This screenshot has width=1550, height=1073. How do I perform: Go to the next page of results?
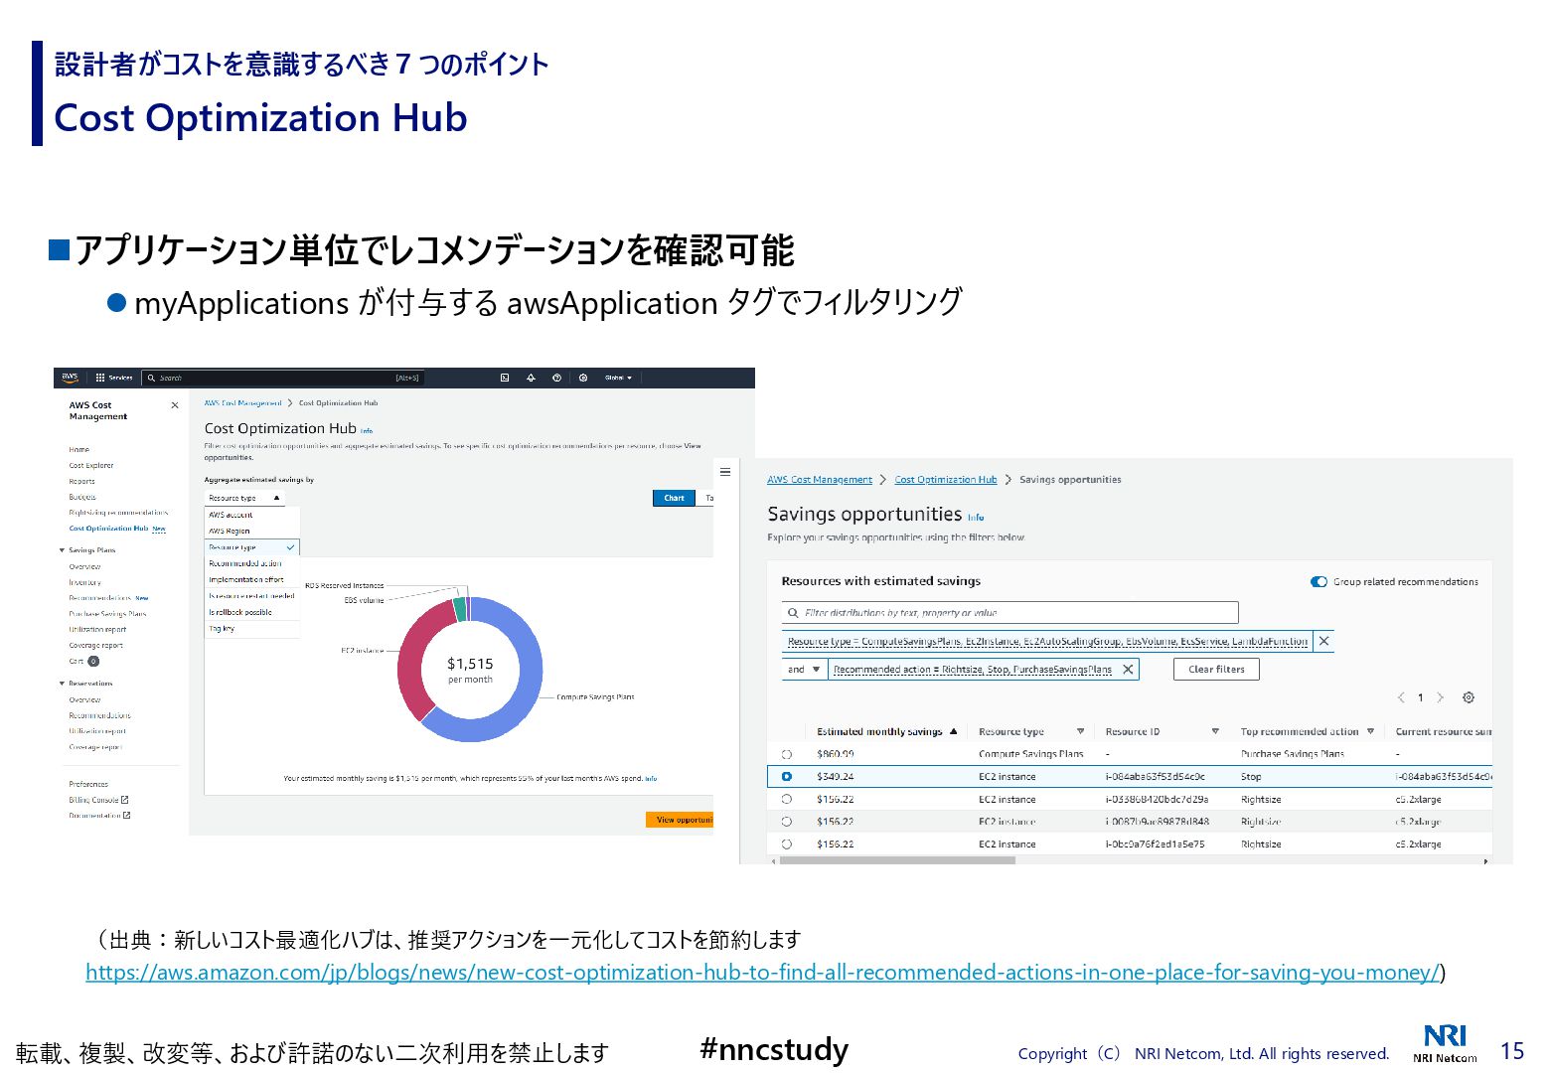point(1440,697)
